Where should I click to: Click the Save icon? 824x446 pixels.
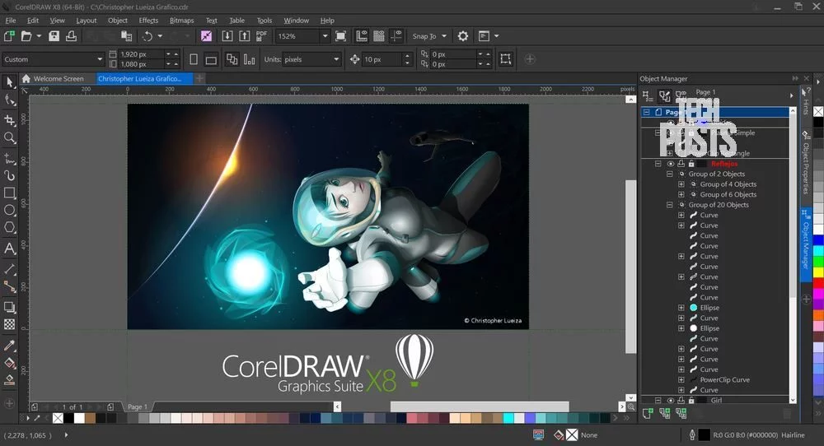[54, 35]
